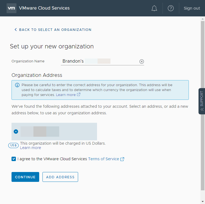Image resolution: width=205 pixels, height=204 pixels.
Task: Open the notifications bell
Action: pyautogui.click(x=154, y=8)
